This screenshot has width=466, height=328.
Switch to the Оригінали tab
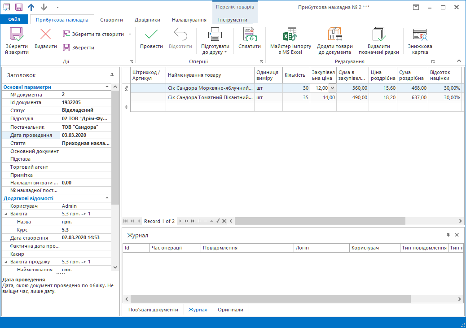[x=230, y=310]
